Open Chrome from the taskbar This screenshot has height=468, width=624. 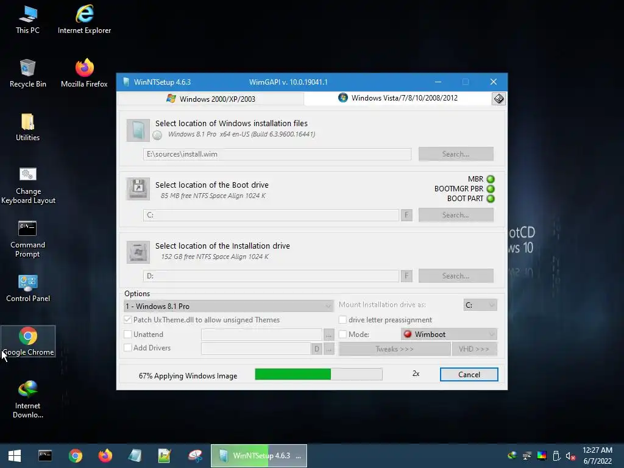coord(75,456)
